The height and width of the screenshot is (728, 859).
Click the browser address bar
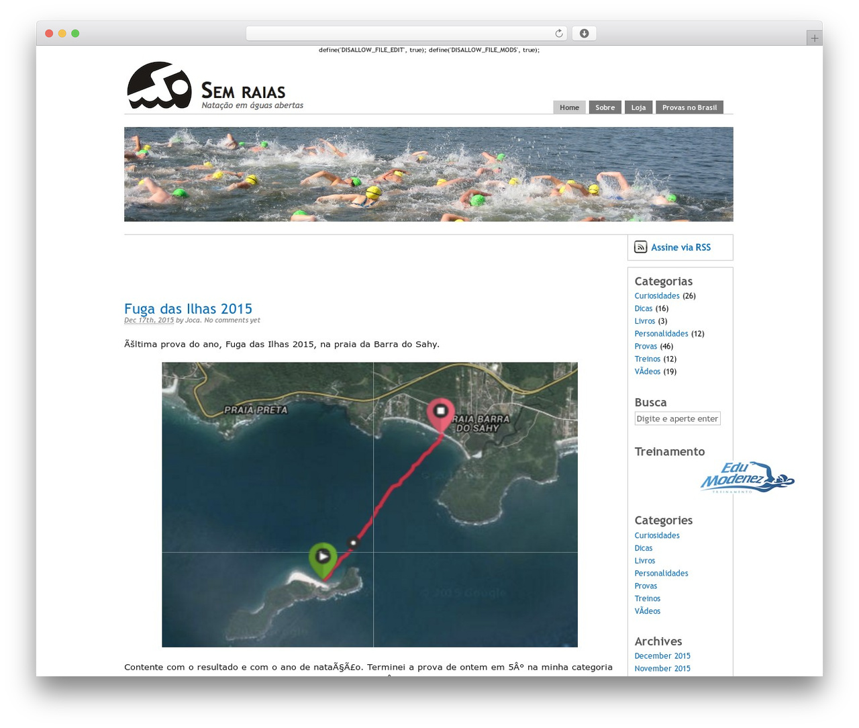[406, 34]
